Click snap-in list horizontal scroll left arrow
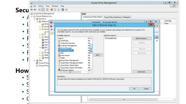This screenshot has height=104, width=186. [x=59, y=72]
